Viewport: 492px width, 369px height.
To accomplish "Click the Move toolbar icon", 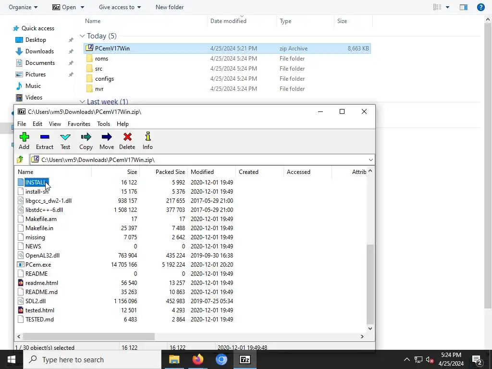I will pos(107,141).
